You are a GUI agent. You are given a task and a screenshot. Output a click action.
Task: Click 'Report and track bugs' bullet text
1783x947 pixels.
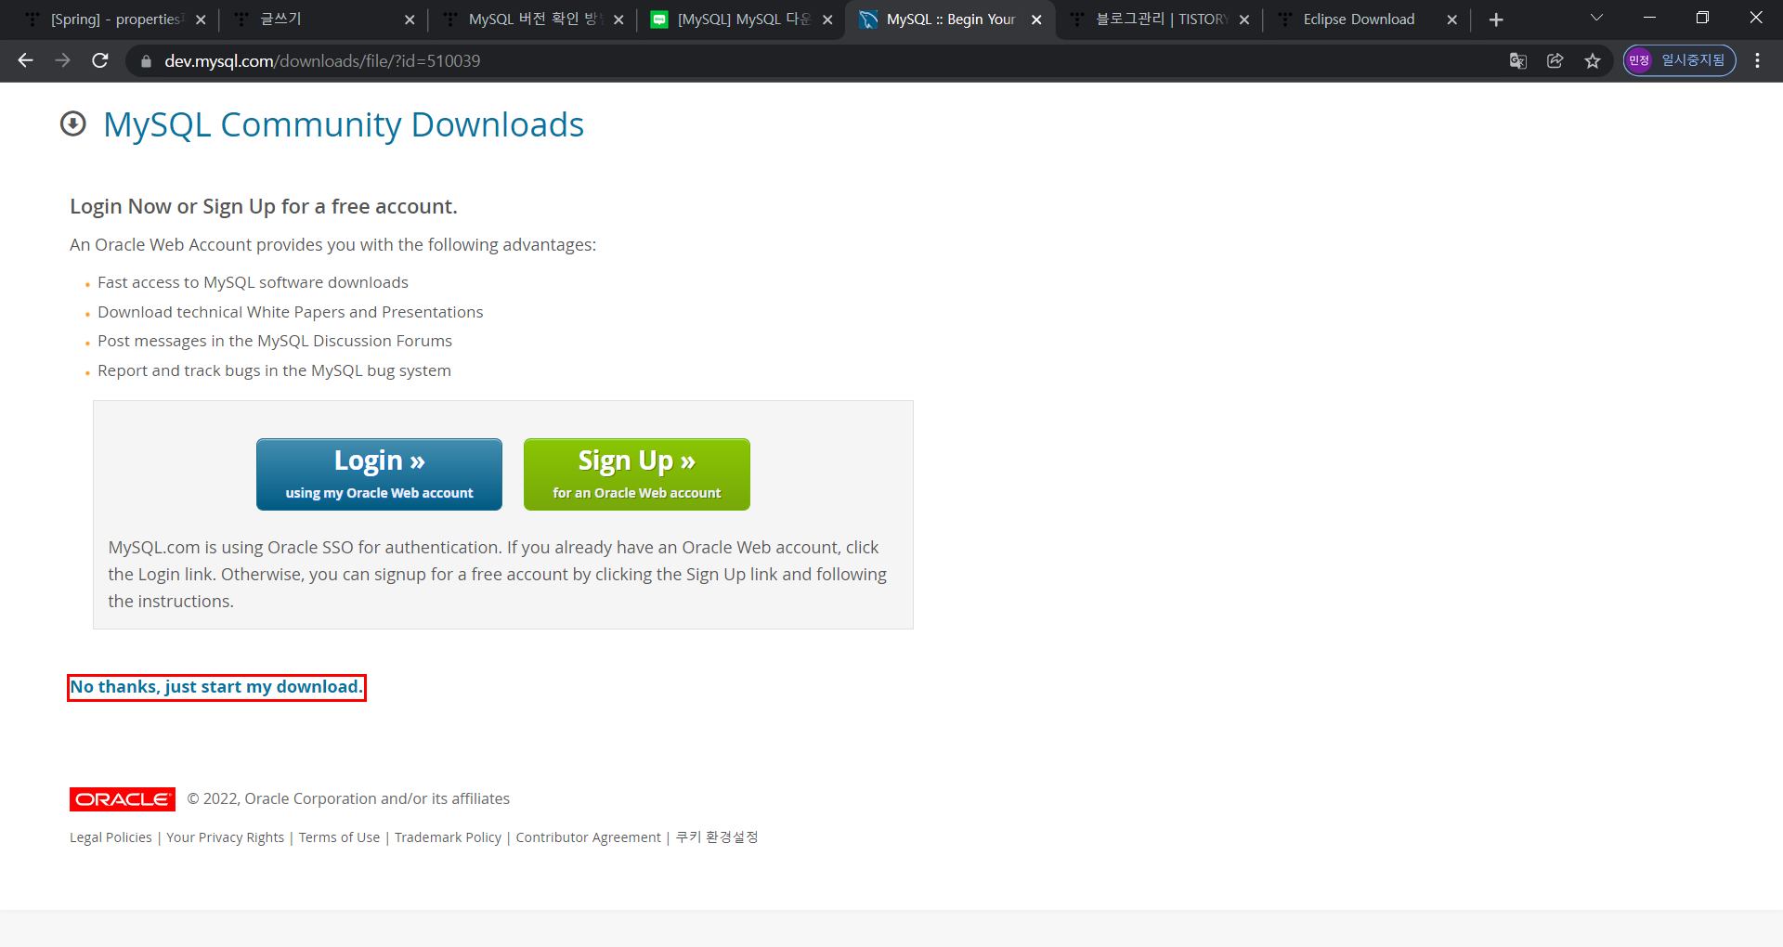pyautogui.click(x=274, y=370)
